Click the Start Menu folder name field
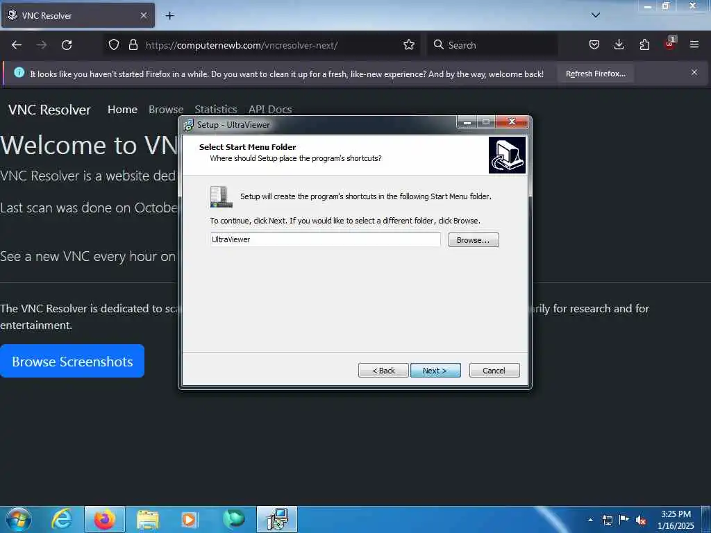The height and width of the screenshot is (533, 711). pos(325,239)
